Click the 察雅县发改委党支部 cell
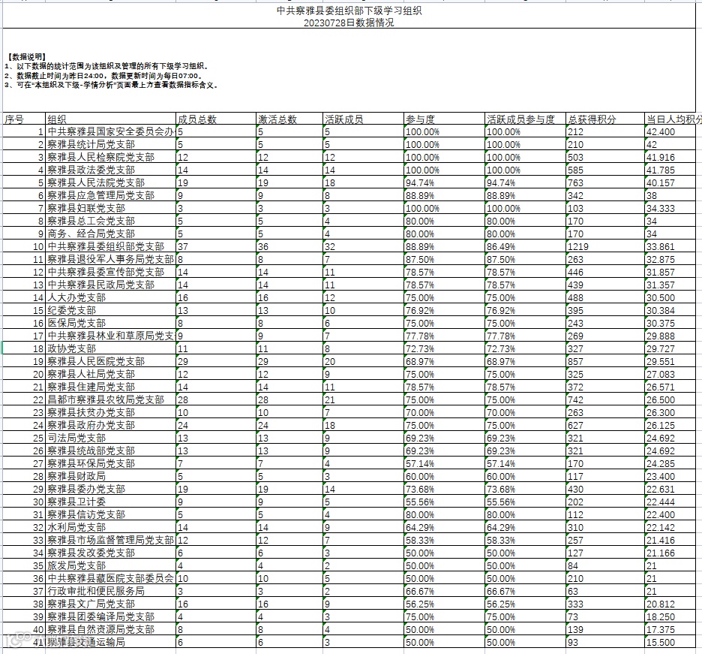The width and height of the screenshot is (702, 654). [x=110, y=553]
